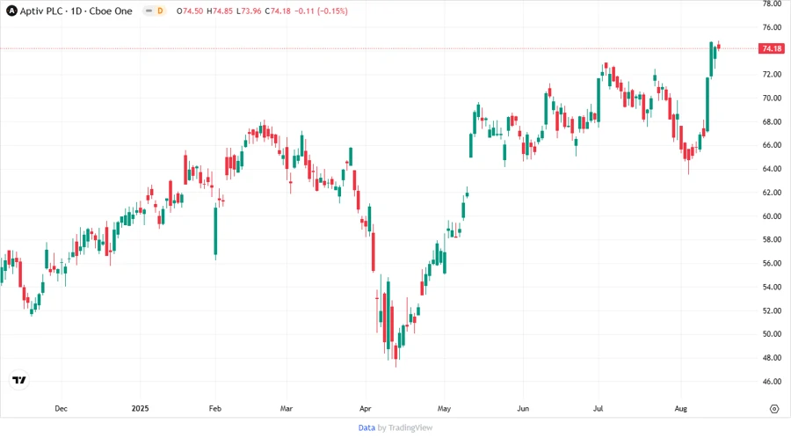Click the Aug label on time axis
This screenshot has height=438, width=791.
point(680,408)
